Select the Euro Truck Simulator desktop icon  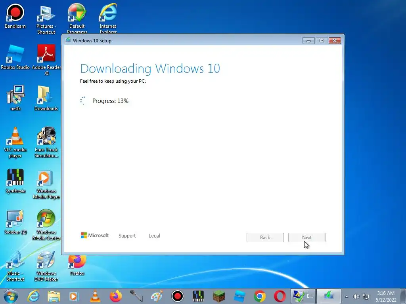pos(46,142)
